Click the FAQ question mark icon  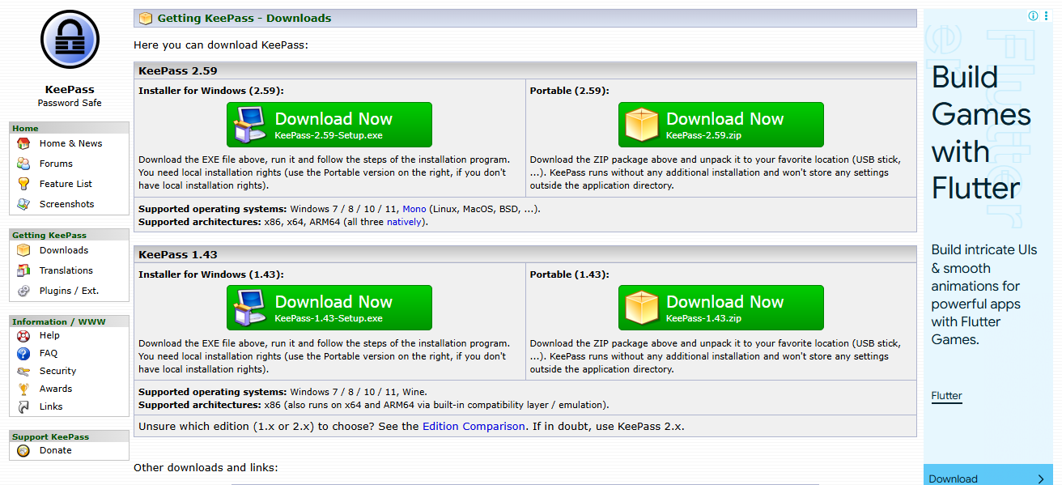[23, 353]
